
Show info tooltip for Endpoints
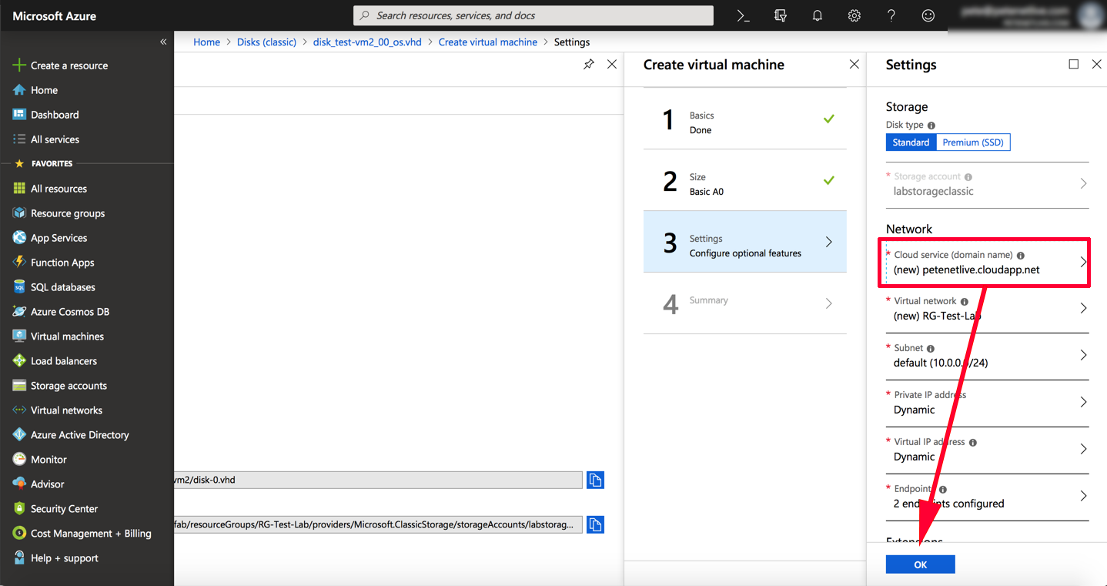coord(943,490)
